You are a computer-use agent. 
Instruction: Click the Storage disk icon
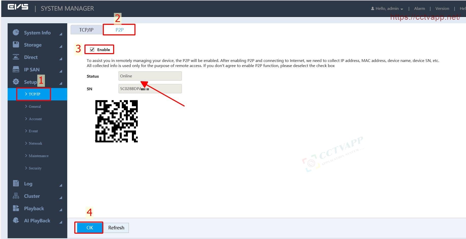16,45
